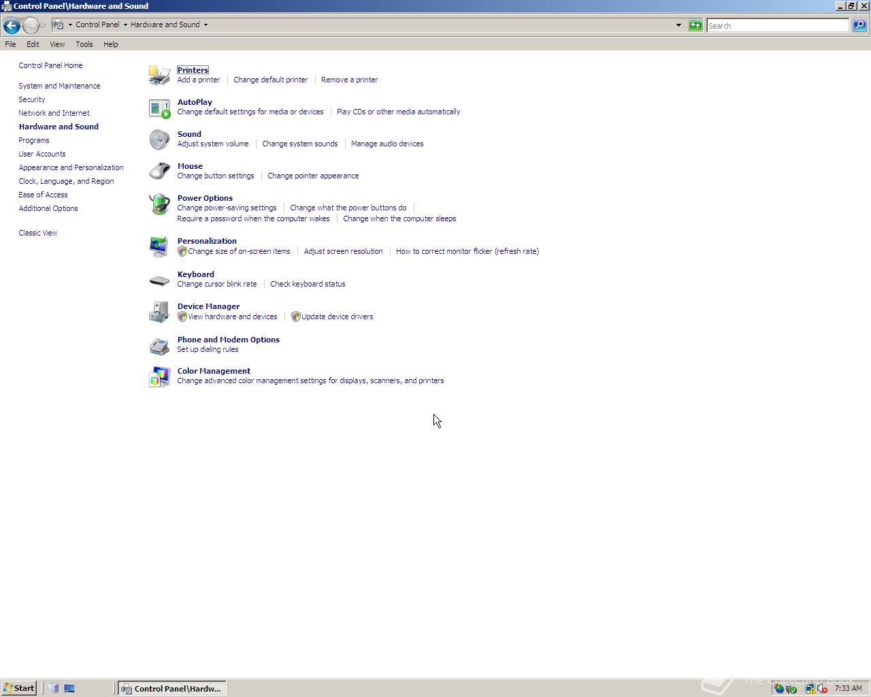The width and height of the screenshot is (871, 697).
Task: Open the View menu
Action: (57, 44)
